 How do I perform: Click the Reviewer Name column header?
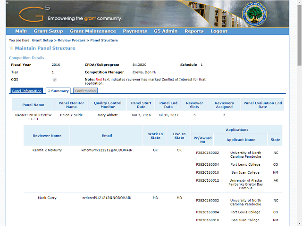coord(47,136)
